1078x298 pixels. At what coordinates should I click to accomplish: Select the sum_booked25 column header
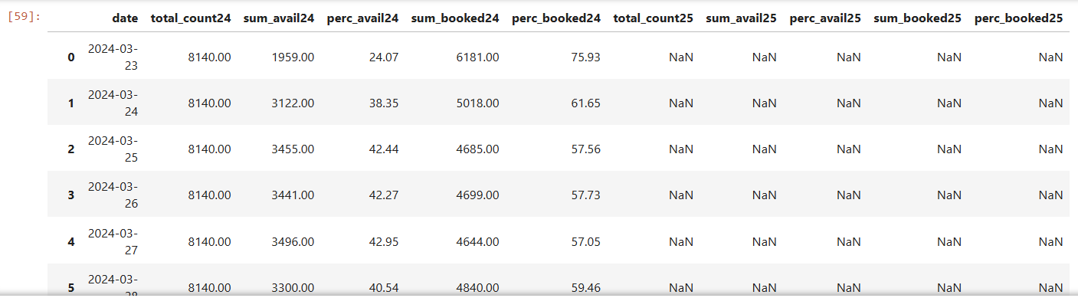tap(918, 17)
